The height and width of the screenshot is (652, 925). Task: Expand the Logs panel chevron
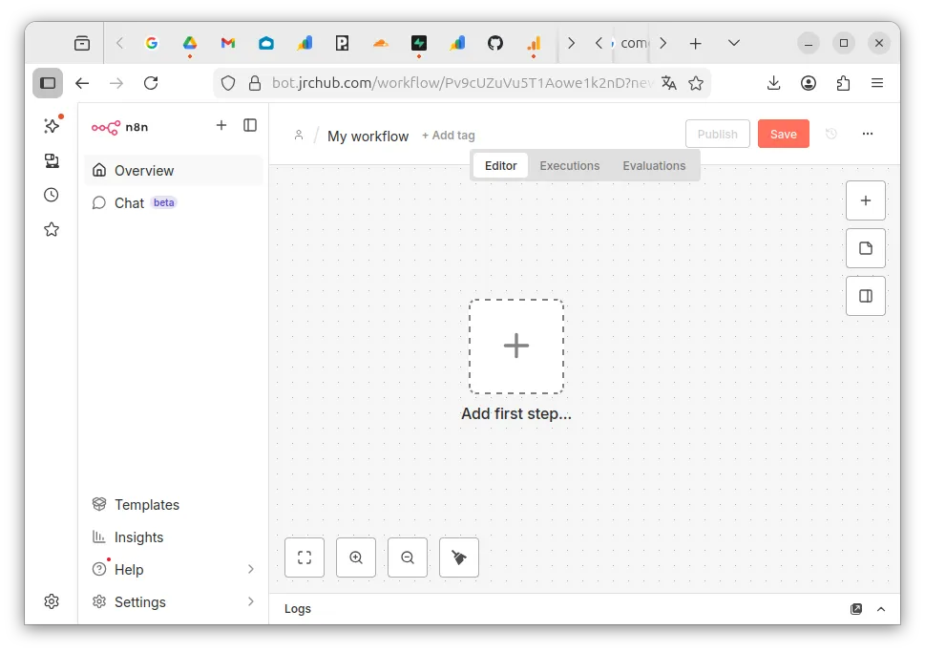(x=881, y=609)
